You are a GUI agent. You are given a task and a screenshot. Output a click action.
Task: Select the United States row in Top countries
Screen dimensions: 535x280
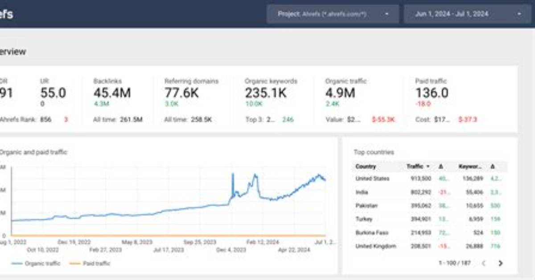(x=430, y=179)
